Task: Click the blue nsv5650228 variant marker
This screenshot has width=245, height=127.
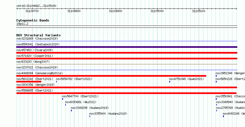Action: coord(216,82)
